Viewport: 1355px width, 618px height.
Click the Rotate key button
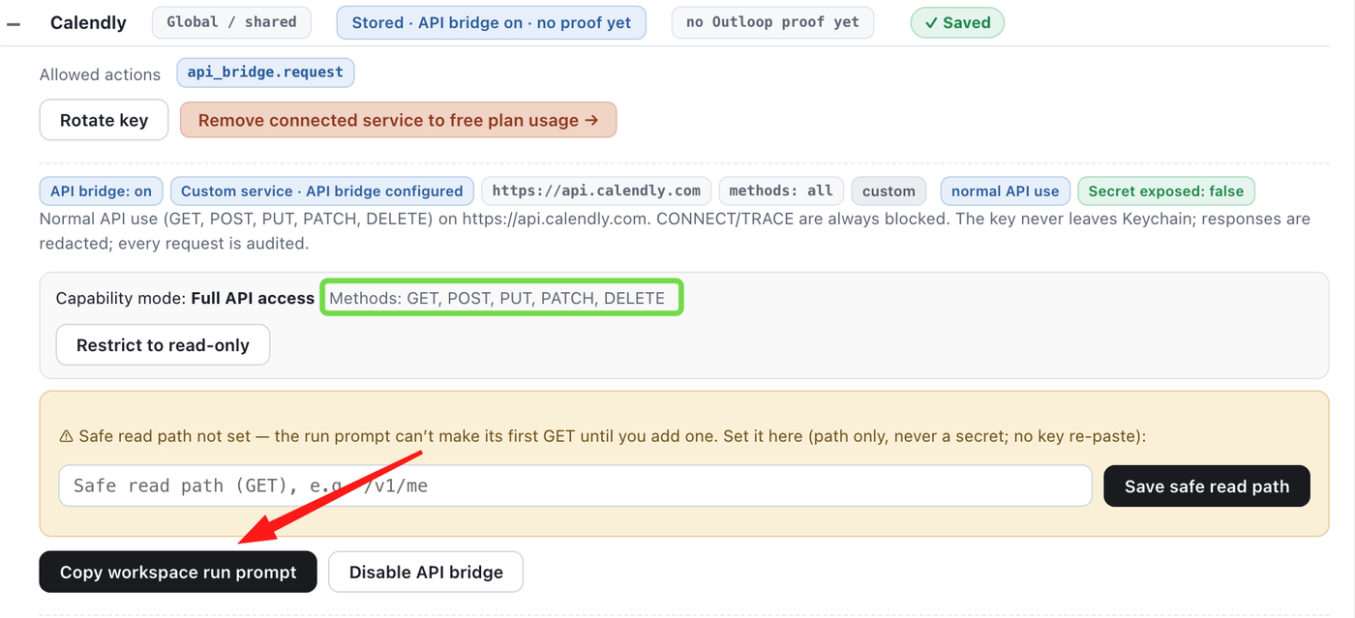point(104,120)
